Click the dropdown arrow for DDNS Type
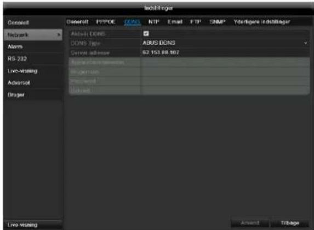314x230 pixels. [x=306, y=43]
